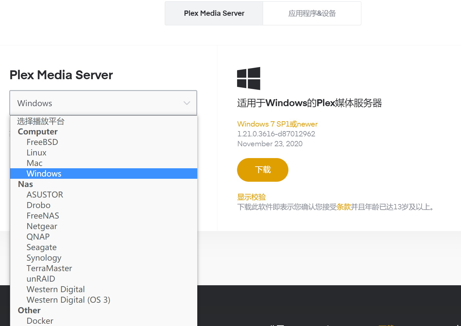Click the Windows logo icon
The image size is (461, 326).
click(249, 79)
